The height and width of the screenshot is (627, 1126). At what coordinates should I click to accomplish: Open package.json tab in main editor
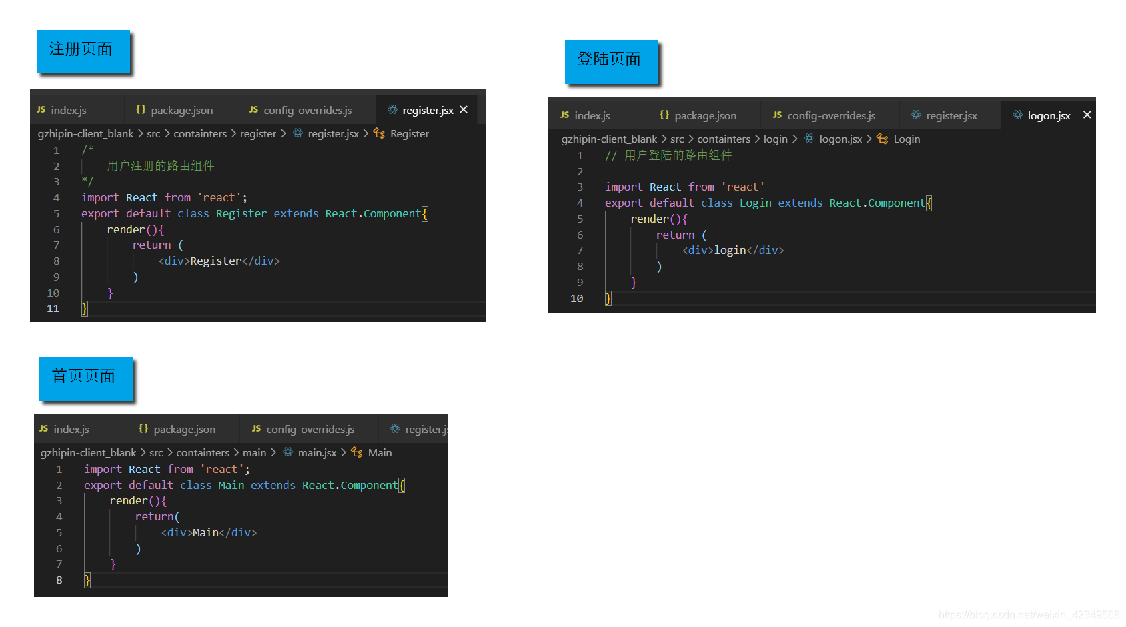point(183,429)
